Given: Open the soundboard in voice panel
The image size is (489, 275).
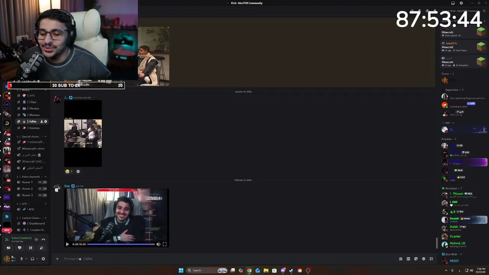Looking at the screenshot, I should [x=42, y=248].
